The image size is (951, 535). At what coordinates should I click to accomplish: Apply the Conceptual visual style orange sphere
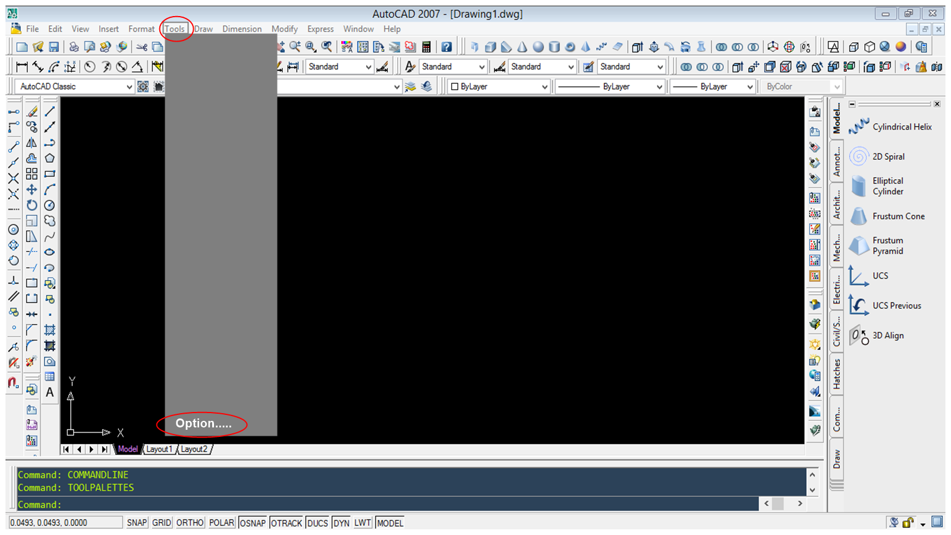[901, 47]
